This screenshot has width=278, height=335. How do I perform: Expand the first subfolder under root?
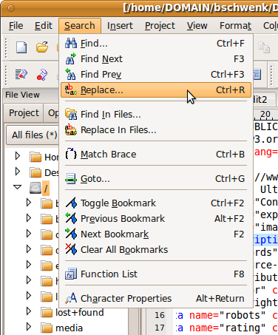pyautogui.click(x=29, y=203)
